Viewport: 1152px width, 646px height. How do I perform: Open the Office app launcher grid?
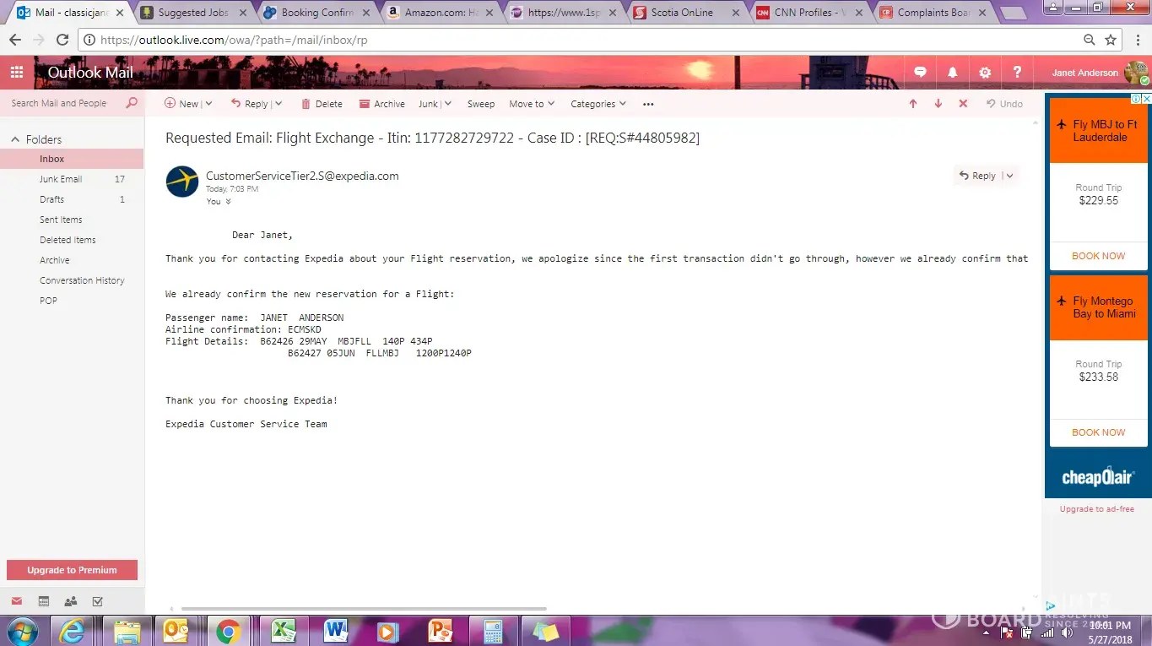17,73
